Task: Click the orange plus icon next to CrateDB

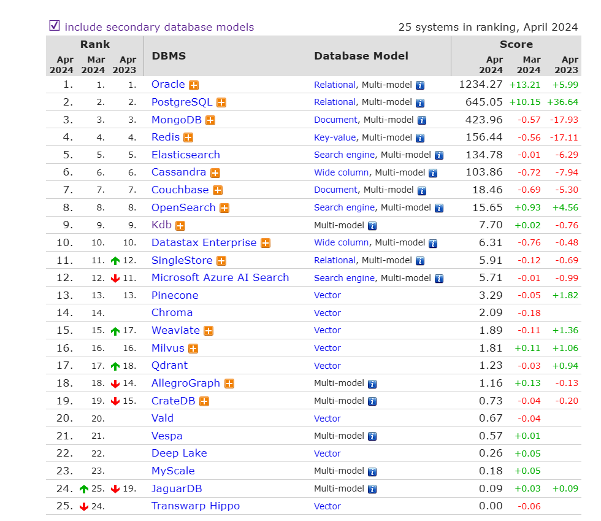Action: 204,401
